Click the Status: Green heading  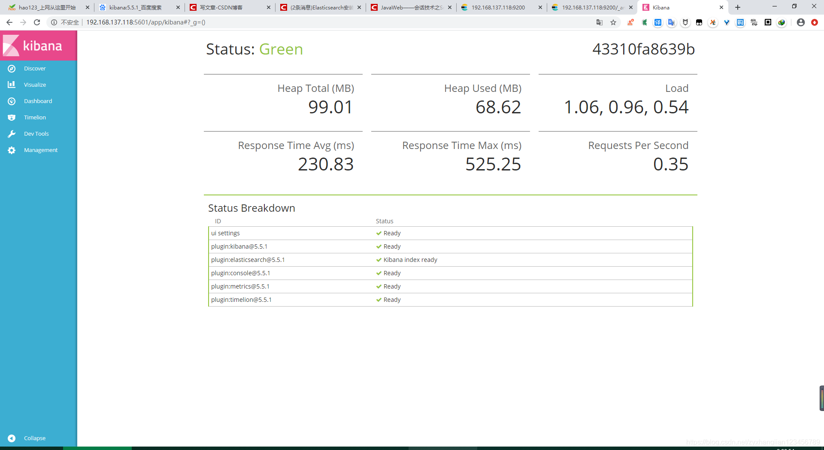pyautogui.click(x=254, y=49)
